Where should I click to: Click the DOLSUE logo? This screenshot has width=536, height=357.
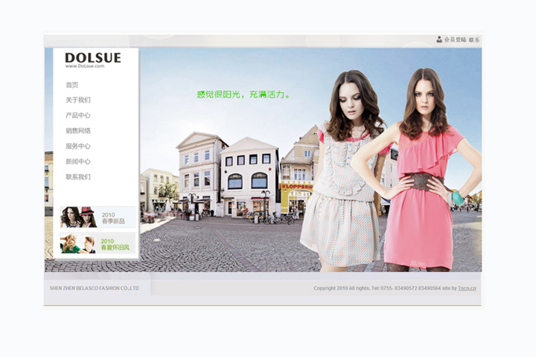pos(92,57)
